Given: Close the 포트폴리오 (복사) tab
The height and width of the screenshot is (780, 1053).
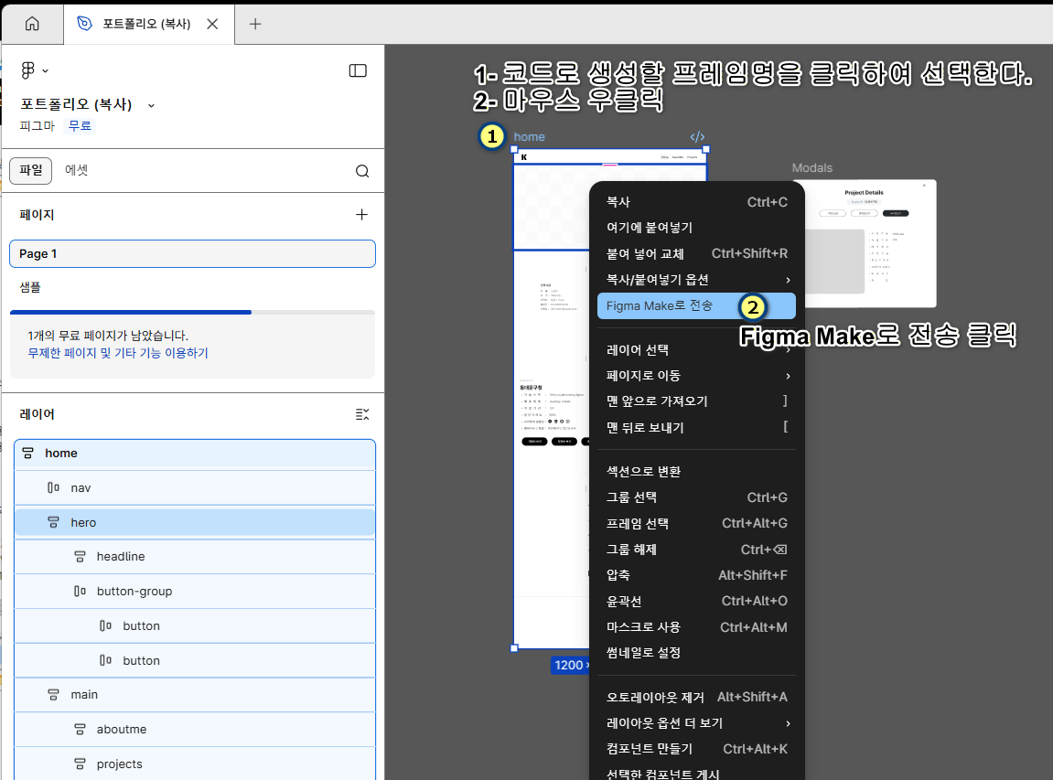Looking at the screenshot, I should coord(212,24).
